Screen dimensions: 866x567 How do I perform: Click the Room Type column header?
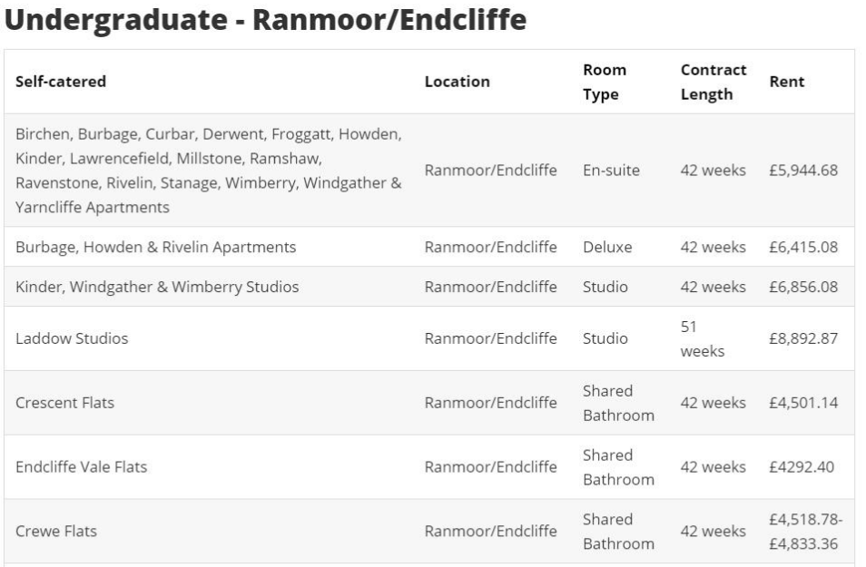605,82
